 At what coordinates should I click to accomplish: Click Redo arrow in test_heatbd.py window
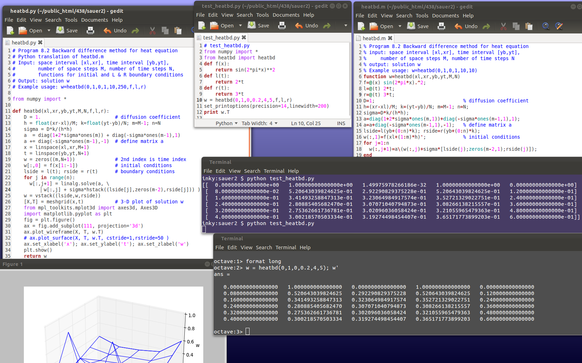pos(327,26)
